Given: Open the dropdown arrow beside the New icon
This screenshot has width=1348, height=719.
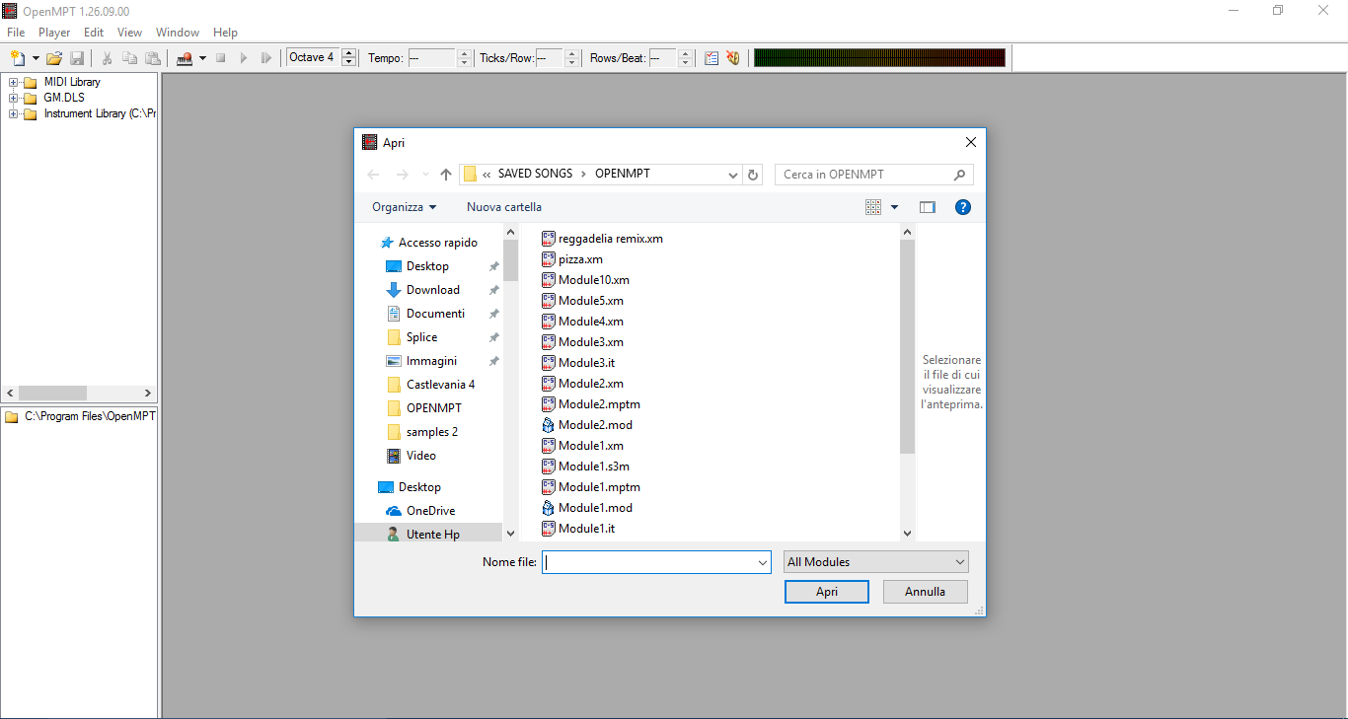Looking at the screenshot, I should click(x=36, y=58).
